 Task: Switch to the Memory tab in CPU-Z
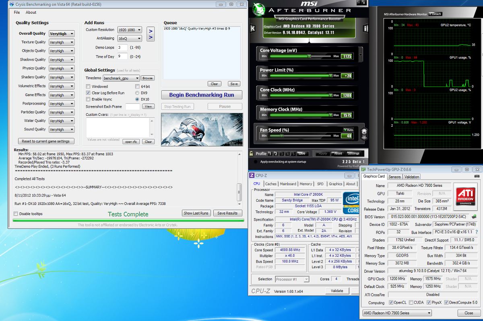(x=305, y=184)
